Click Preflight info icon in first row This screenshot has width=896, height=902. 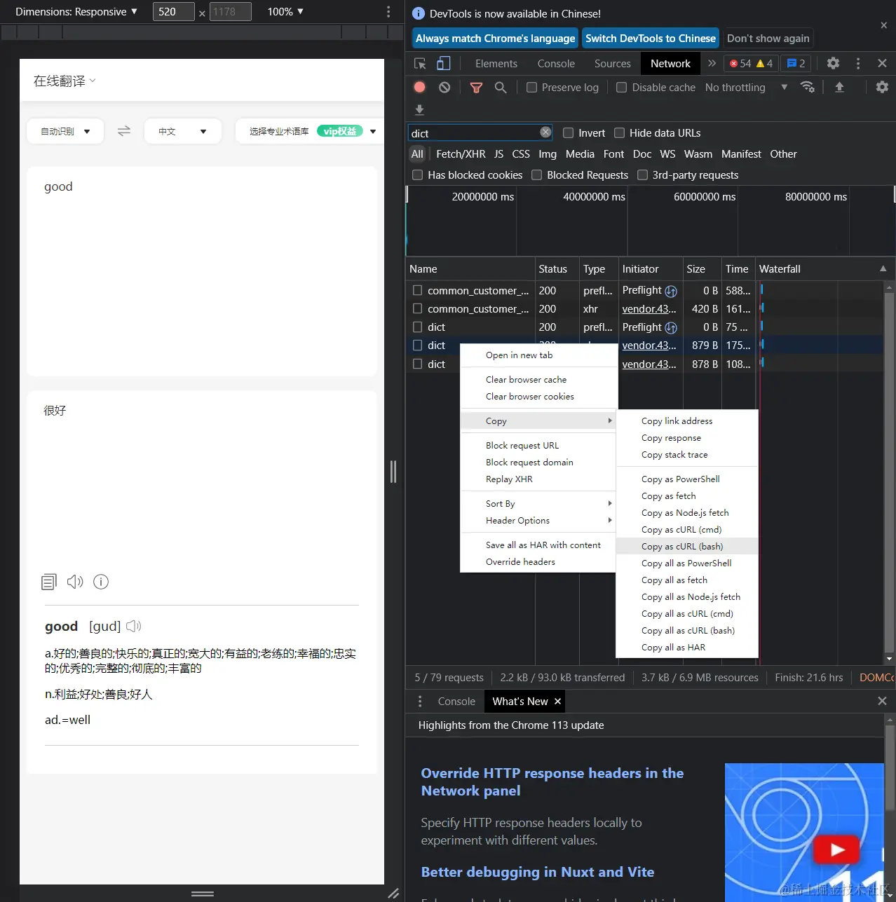(x=671, y=291)
